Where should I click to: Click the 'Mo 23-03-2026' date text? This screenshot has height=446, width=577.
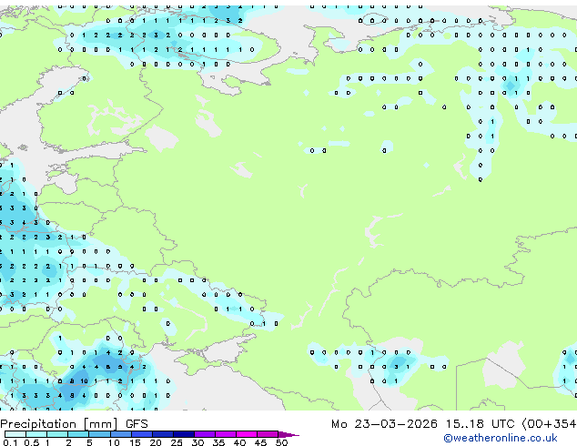click(x=384, y=424)
